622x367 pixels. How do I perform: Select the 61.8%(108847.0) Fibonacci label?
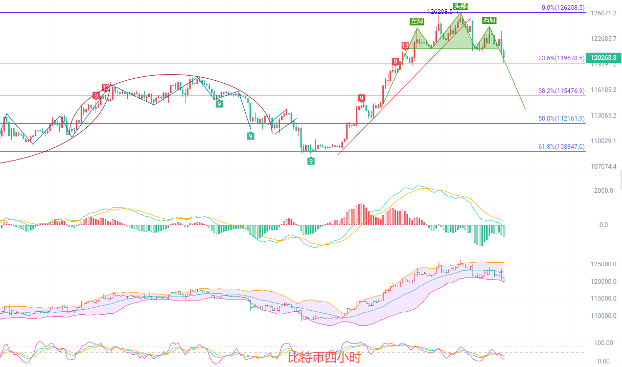click(x=561, y=147)
